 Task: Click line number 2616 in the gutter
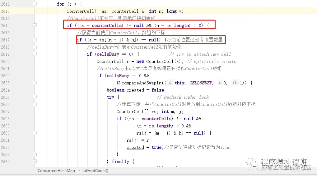pyautogui.click(x=5, y=33)
